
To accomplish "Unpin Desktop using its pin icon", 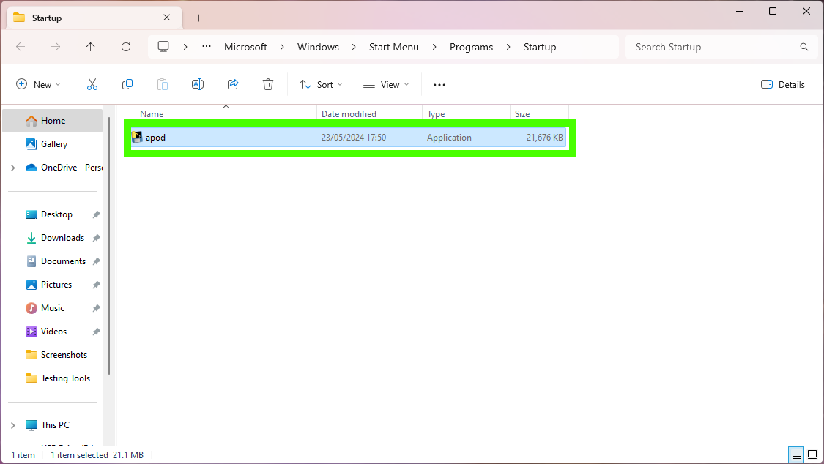I will 96,214.
